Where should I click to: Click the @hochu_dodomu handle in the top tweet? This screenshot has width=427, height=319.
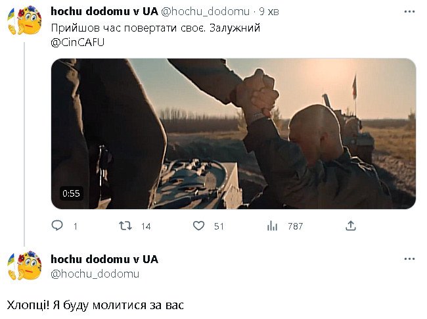(205, 11)
